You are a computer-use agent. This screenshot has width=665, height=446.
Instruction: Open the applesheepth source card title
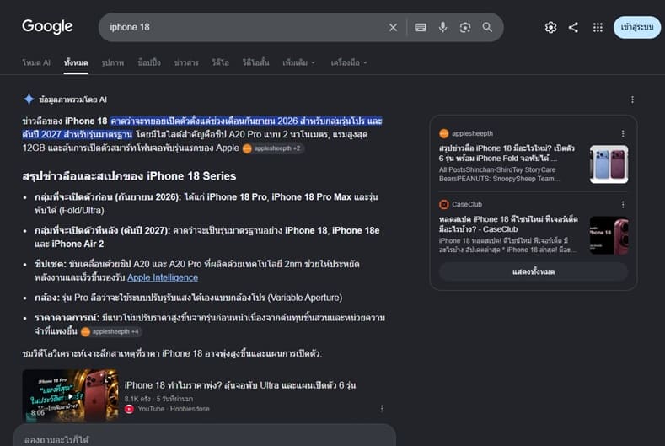(507, 153)
